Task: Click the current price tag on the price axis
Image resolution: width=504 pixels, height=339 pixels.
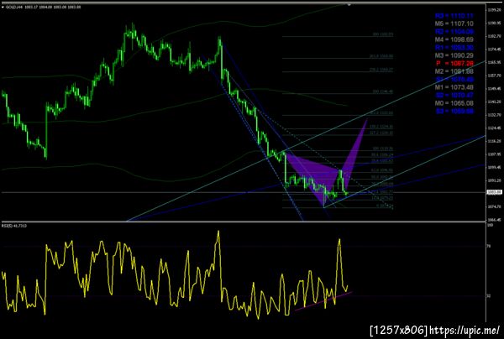Action: (x=495, y=192)
